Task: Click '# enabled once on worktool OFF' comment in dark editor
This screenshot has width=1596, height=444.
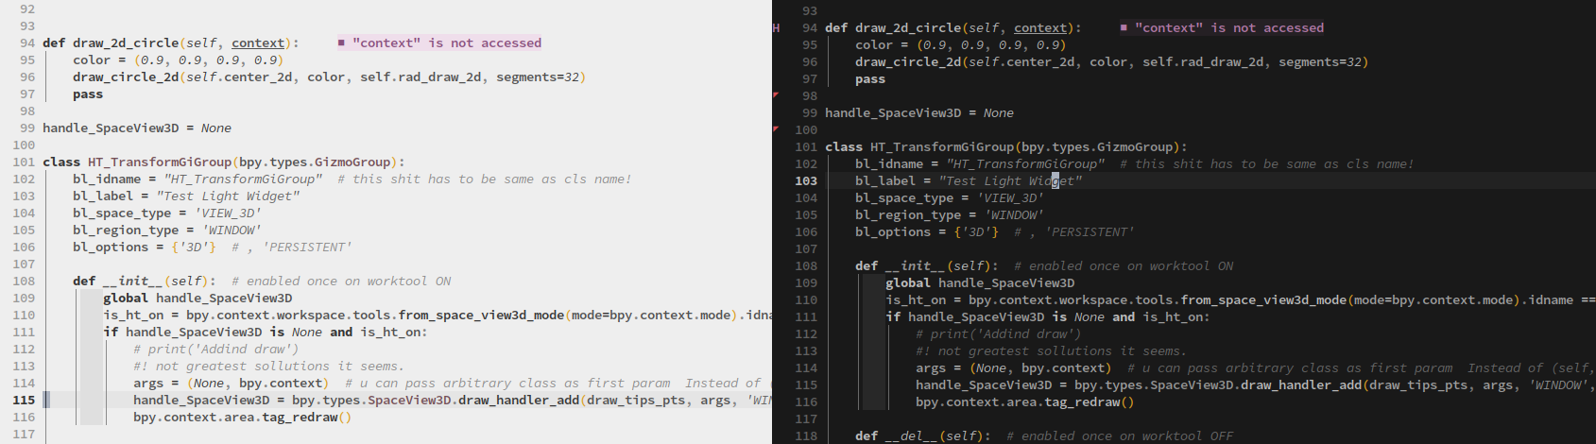Action: tap(1120, 436)
